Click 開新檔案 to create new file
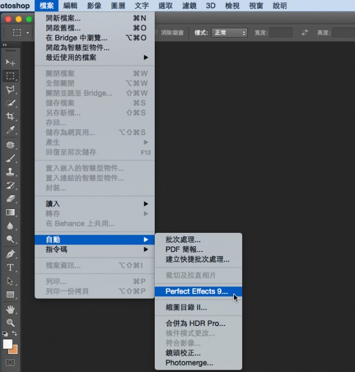This screenshot has height=372, width=355. 63,18
